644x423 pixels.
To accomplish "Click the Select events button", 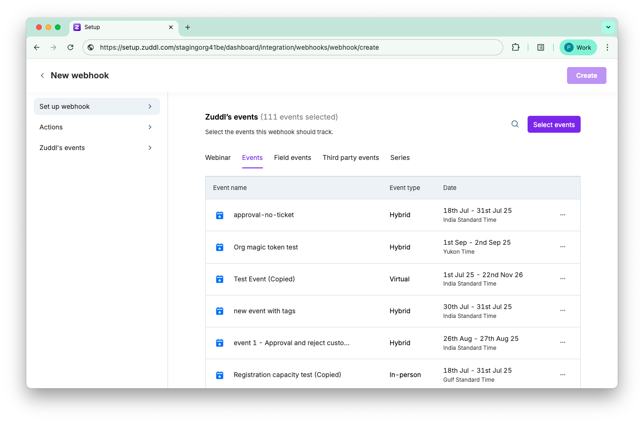I will coord(554,124).
